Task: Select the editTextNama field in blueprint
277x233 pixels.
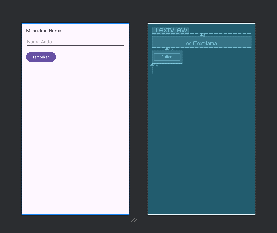Action: (201, 42)
